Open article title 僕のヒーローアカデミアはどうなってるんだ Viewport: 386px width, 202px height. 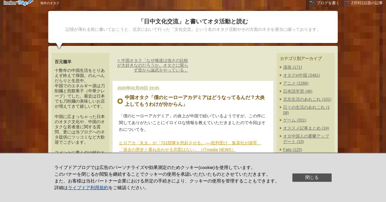(195, 101)
